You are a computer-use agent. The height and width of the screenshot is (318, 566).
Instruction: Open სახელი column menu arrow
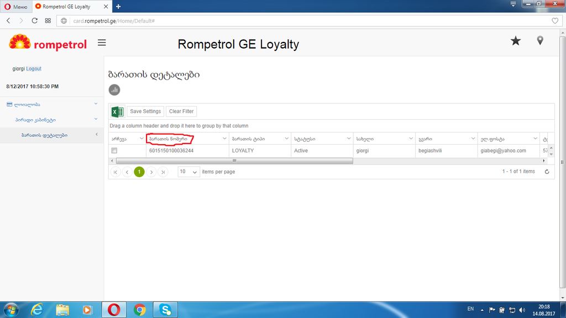click(x=411, y=139)
